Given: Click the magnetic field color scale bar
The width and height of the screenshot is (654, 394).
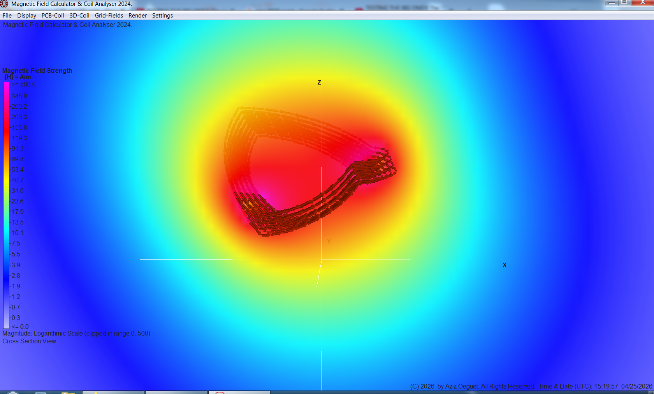Looking at the screenshot, I should click(x=6, y=205).
